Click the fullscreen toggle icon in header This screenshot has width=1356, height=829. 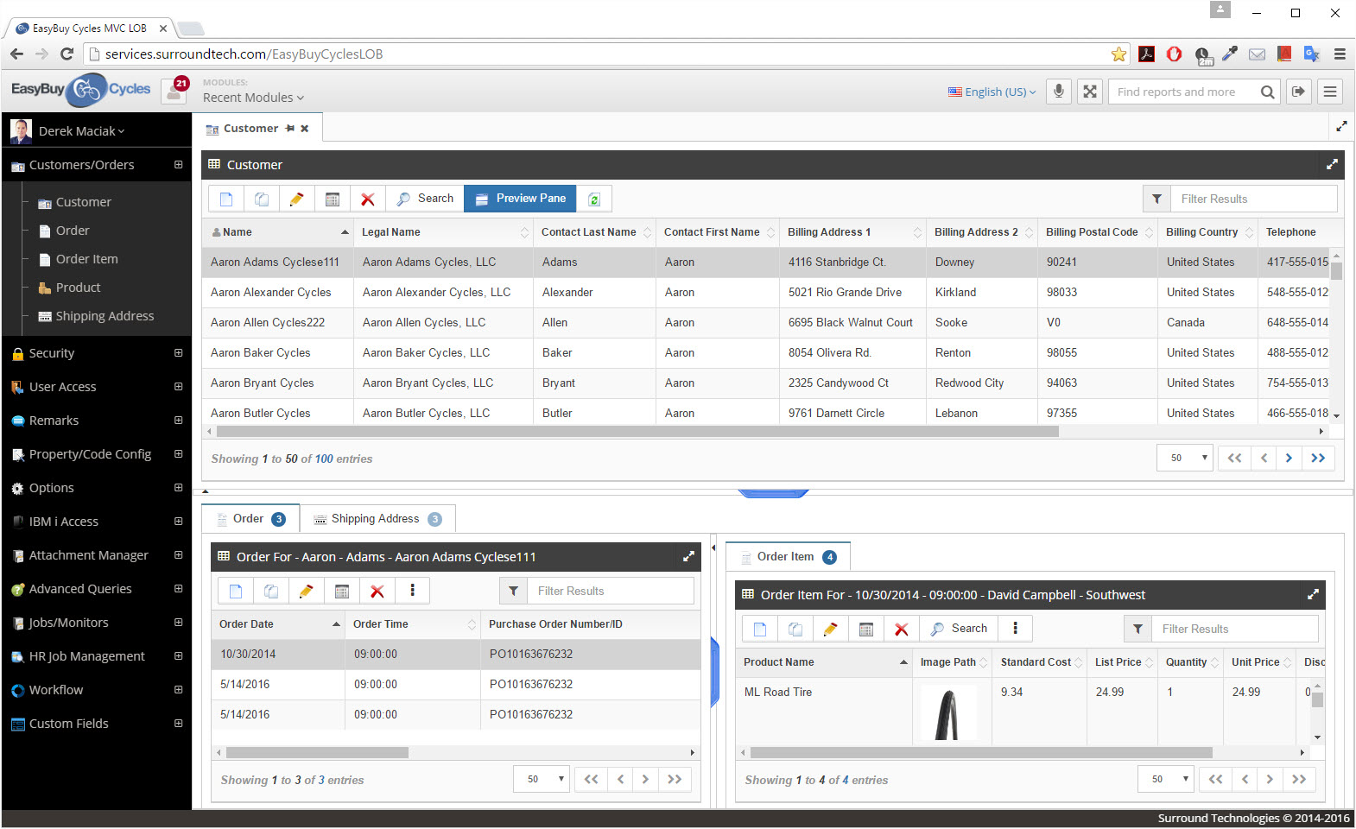[x=1090, y=92]
